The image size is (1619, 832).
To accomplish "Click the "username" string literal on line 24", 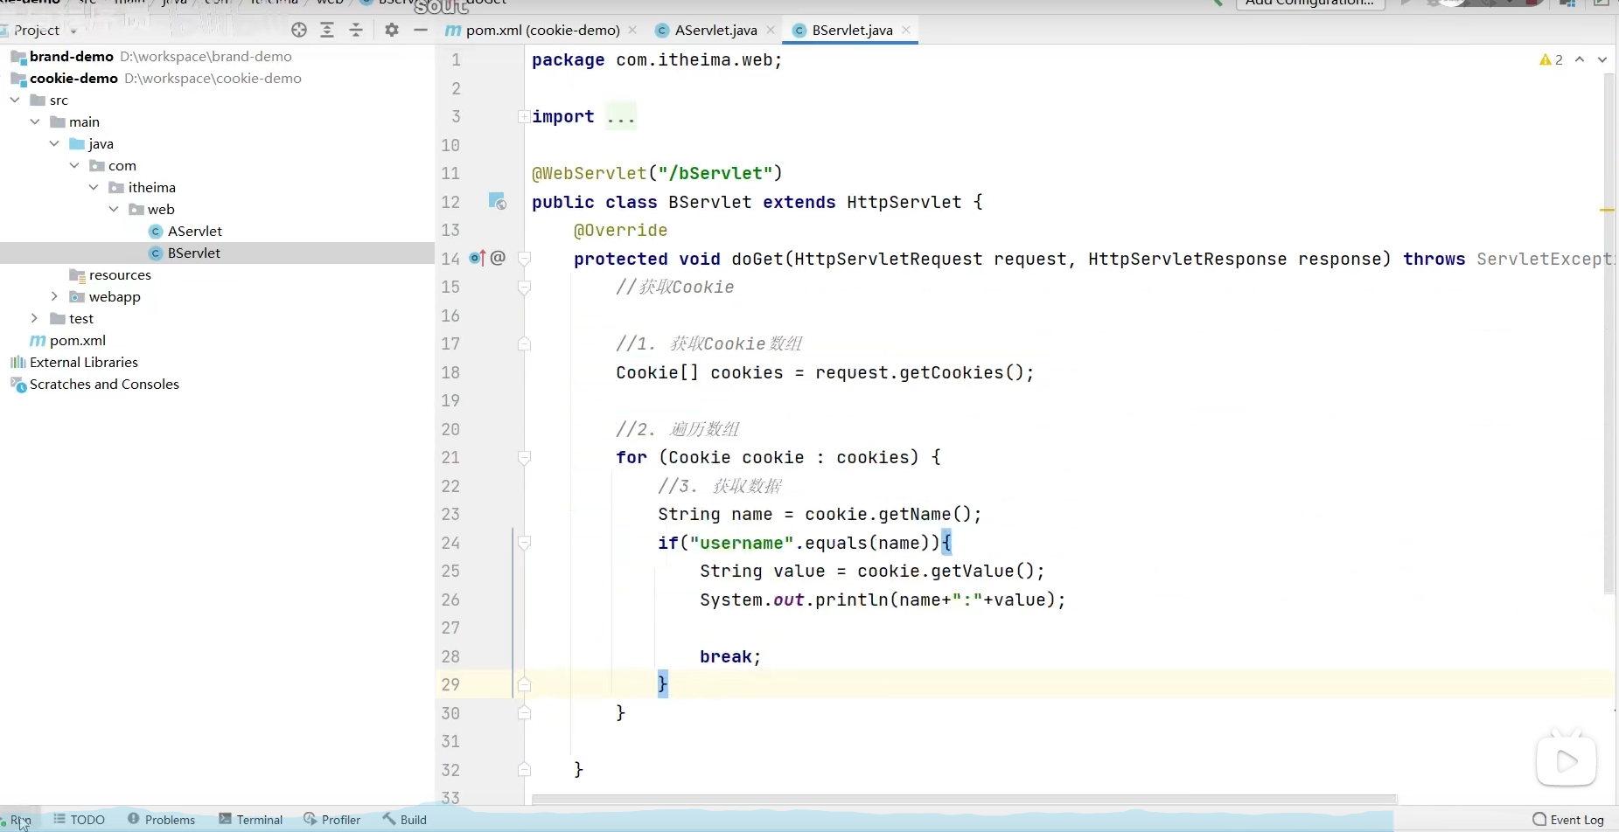I will tap(742, 543).
